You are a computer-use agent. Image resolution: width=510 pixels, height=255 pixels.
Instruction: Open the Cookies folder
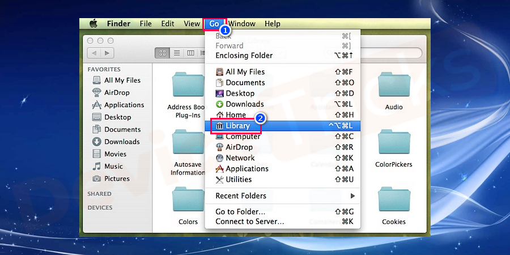[x=394, y=204]
